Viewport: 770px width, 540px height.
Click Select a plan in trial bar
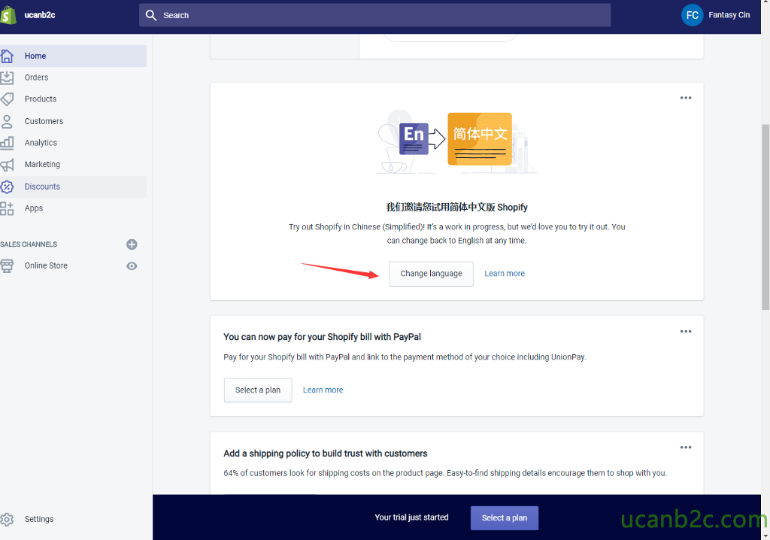[x=505, y=518]
